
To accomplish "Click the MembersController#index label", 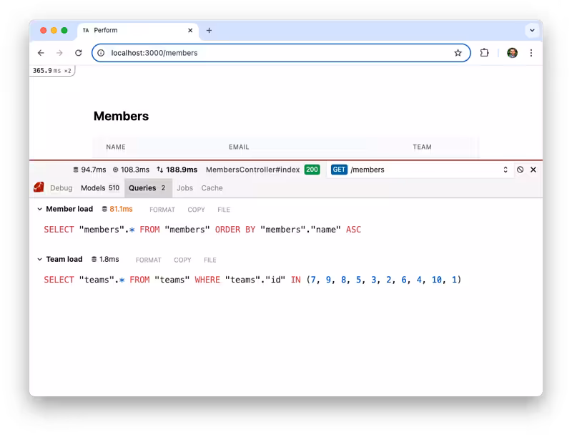I will pyautogui.click(x=253, y=170).
